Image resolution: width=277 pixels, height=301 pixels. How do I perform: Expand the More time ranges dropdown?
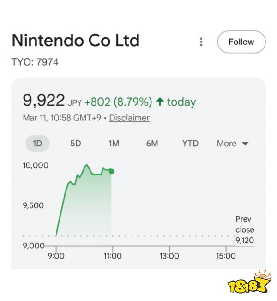tap(233, 144)
